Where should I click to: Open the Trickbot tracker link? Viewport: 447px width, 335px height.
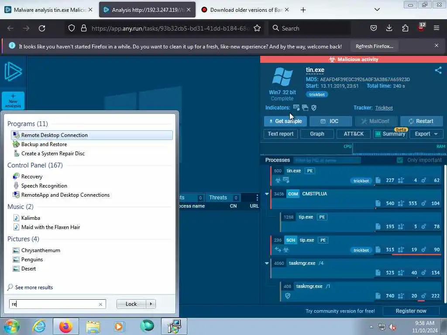pos(384,108)
